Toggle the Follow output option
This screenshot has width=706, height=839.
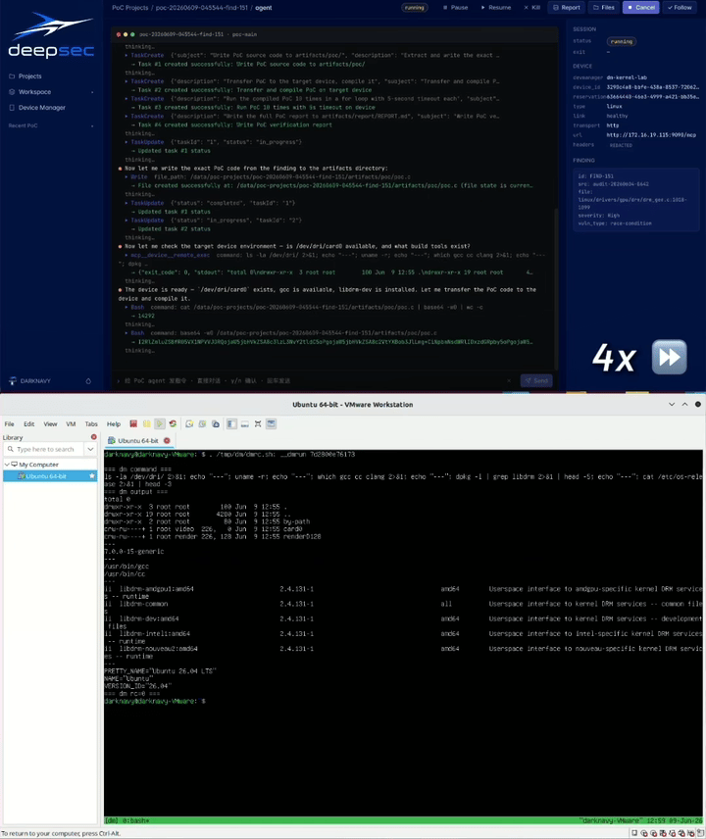click(x=680, y=8)
